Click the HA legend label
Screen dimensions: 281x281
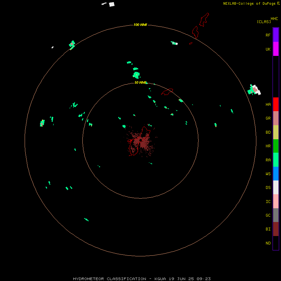pyautogui.click(x=268, y=105)
